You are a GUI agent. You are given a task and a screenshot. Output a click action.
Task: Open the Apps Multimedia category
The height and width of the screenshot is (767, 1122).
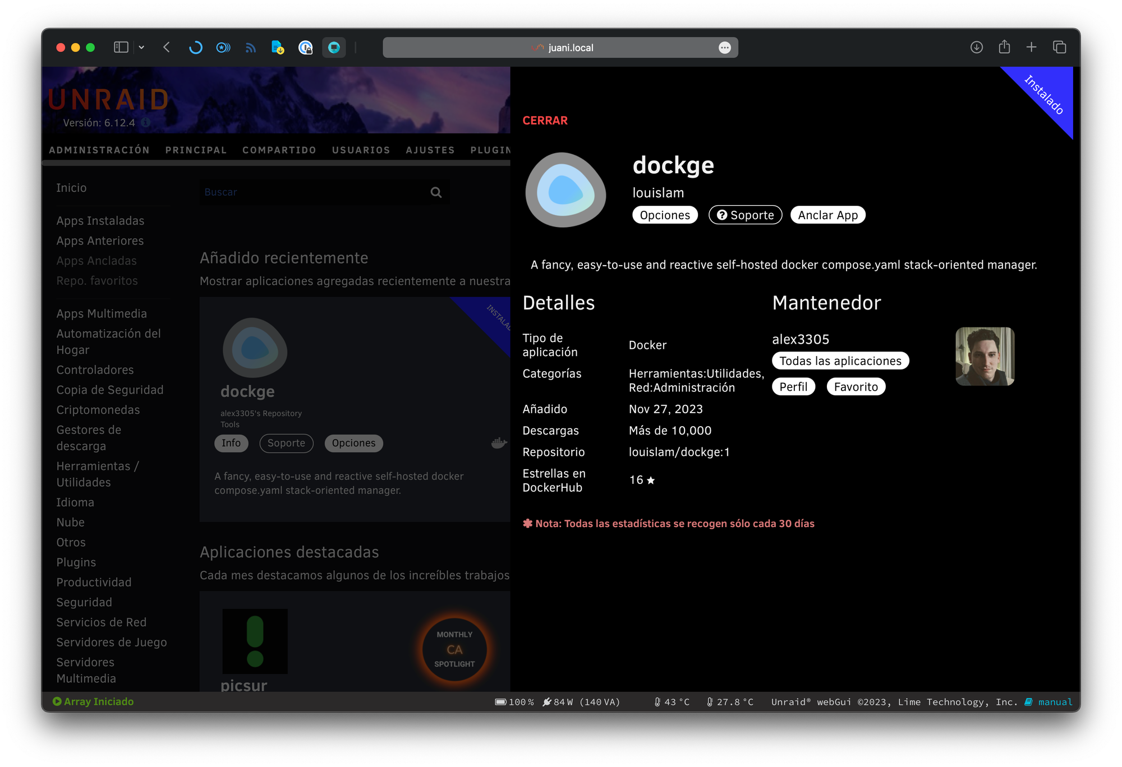[x=102, y=313]
